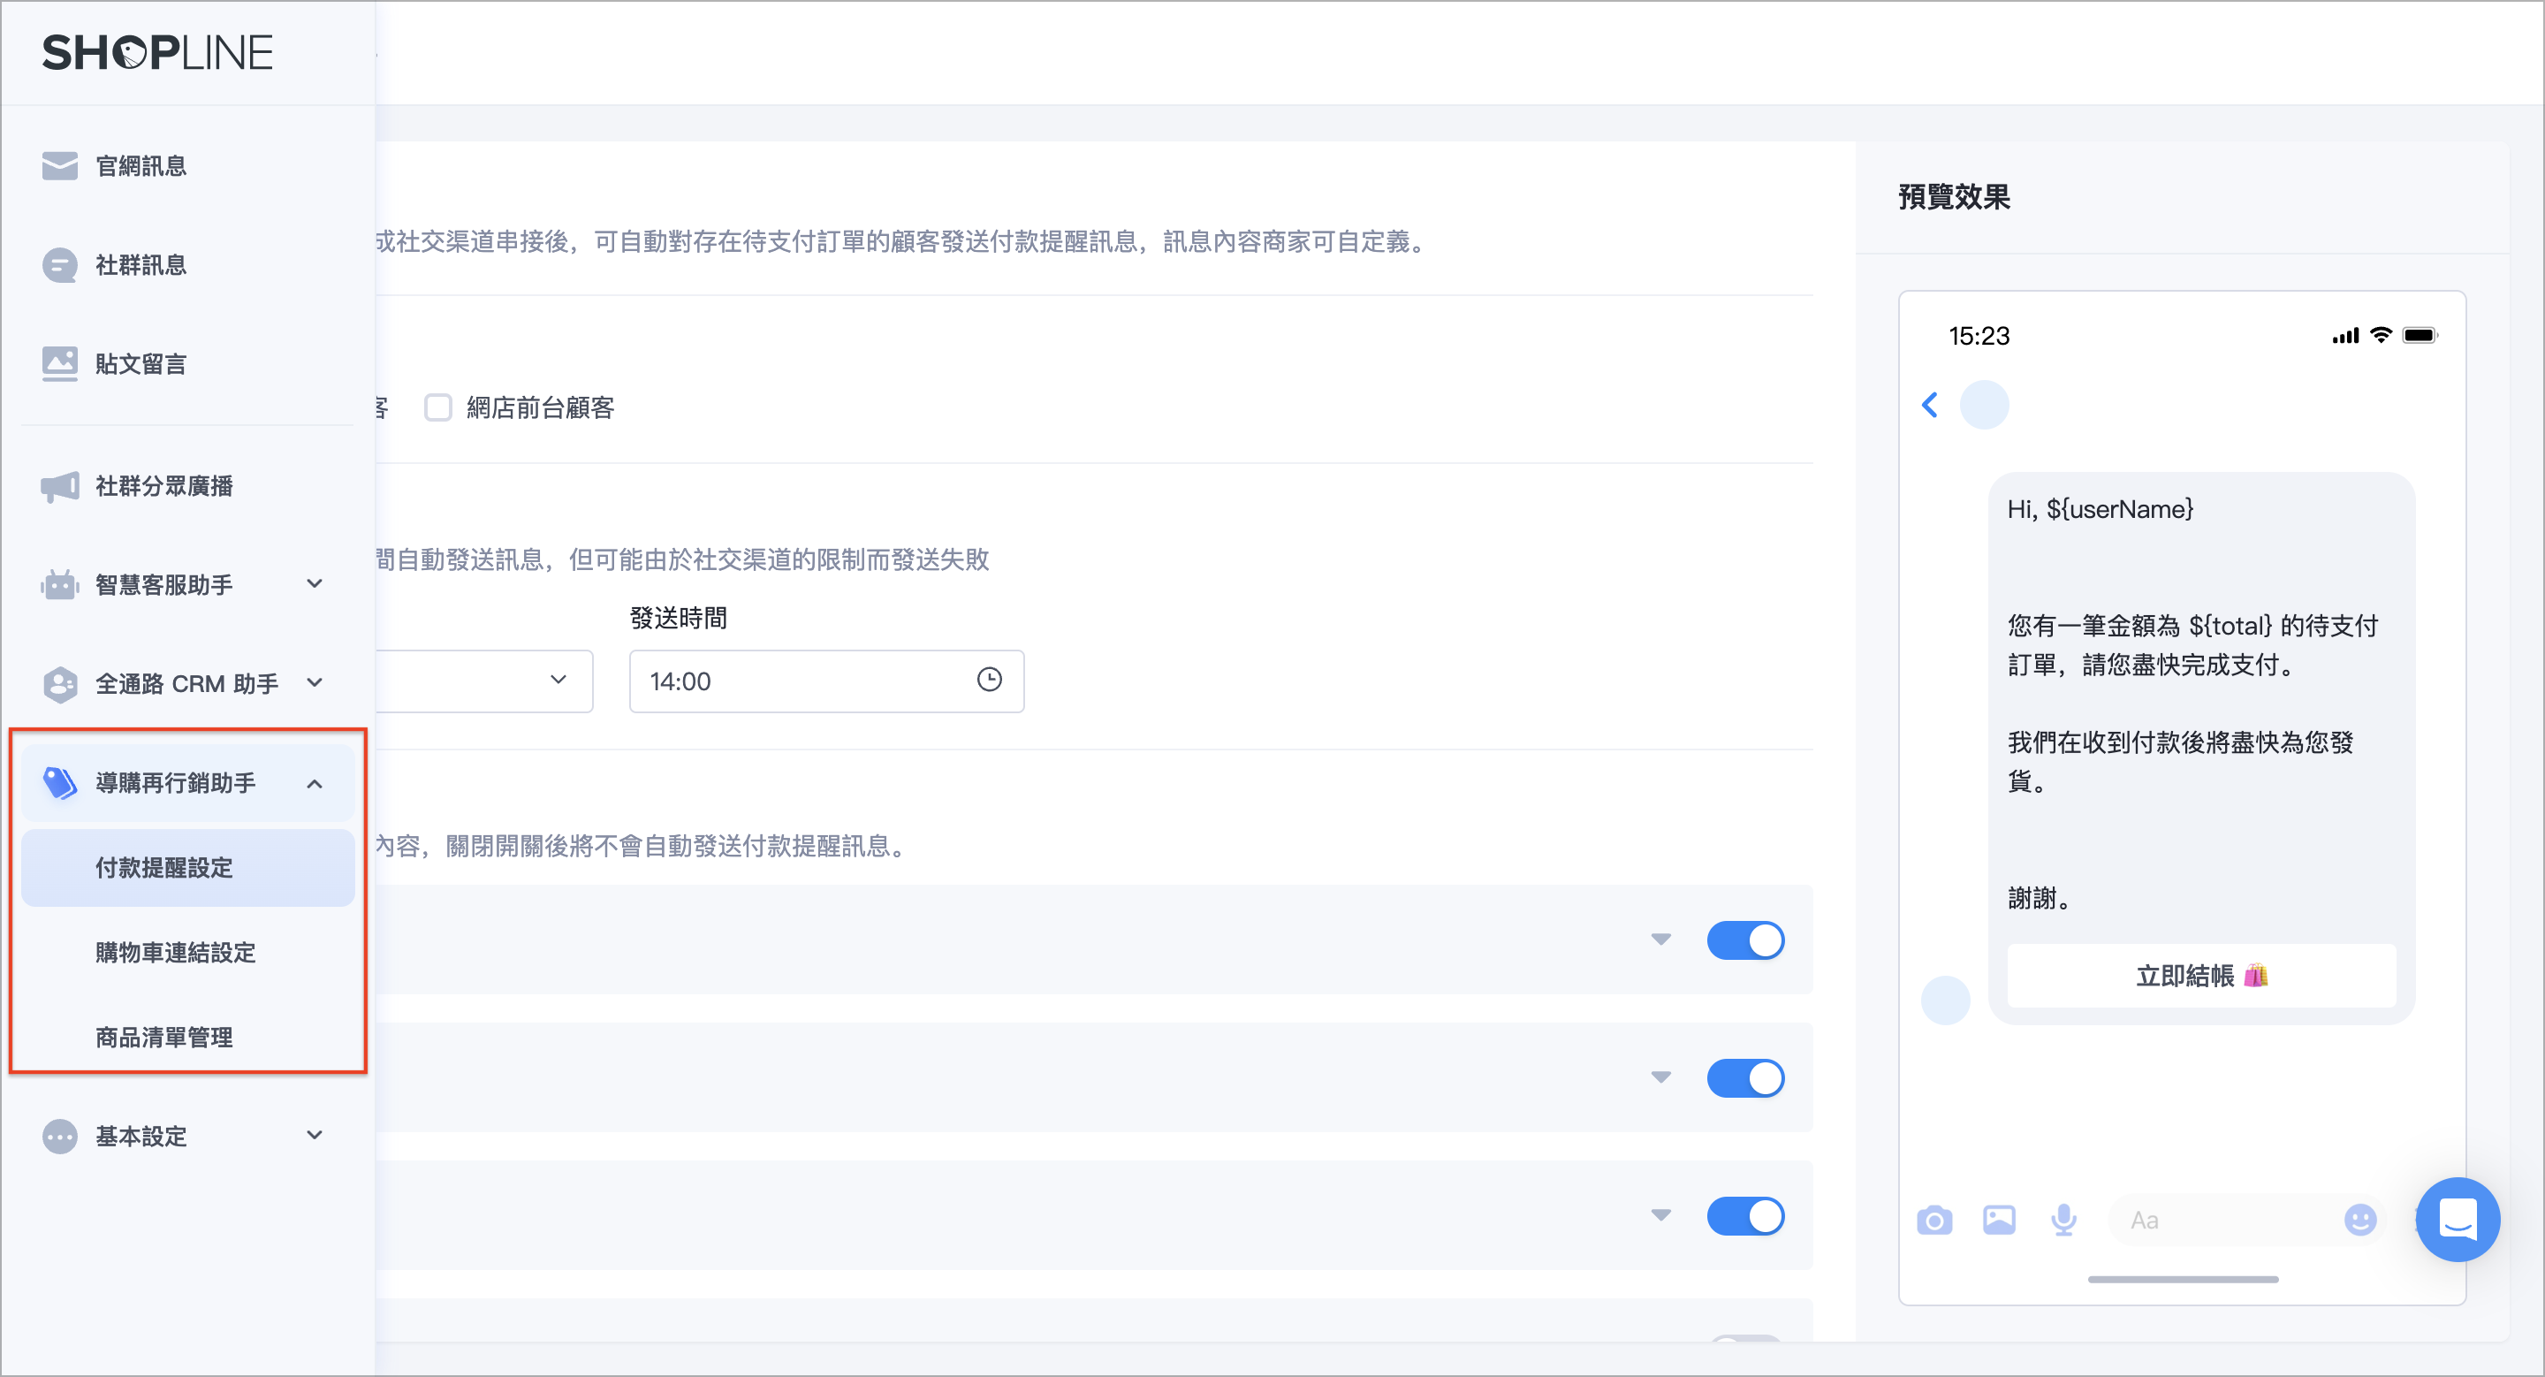Collapse 導購再行銷助手 chevron
This screenshot has width=2545, height=1377.
(315, 783)
